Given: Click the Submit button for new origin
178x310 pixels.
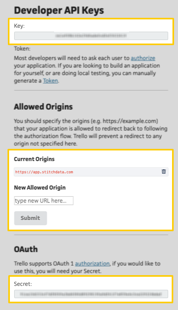Looking at the screenshot, I should point(30,218).
